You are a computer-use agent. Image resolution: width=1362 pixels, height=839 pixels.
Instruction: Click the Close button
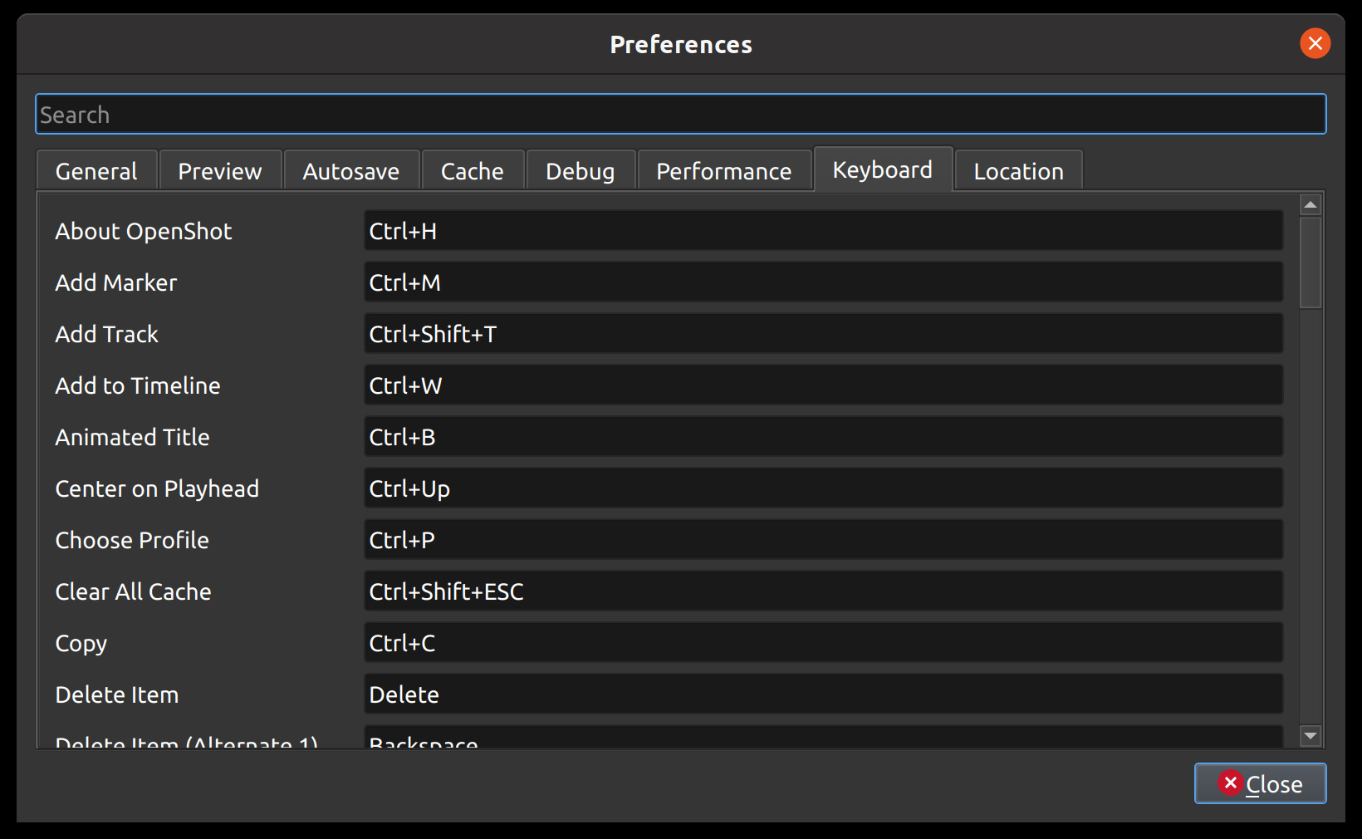(x=1260, y=783)
